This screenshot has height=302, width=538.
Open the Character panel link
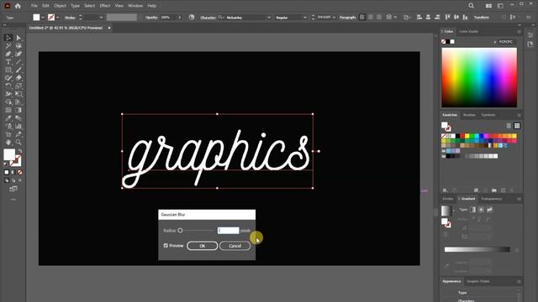tap(208, 17)
